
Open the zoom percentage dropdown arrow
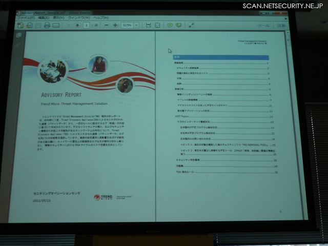click(136, 25)
